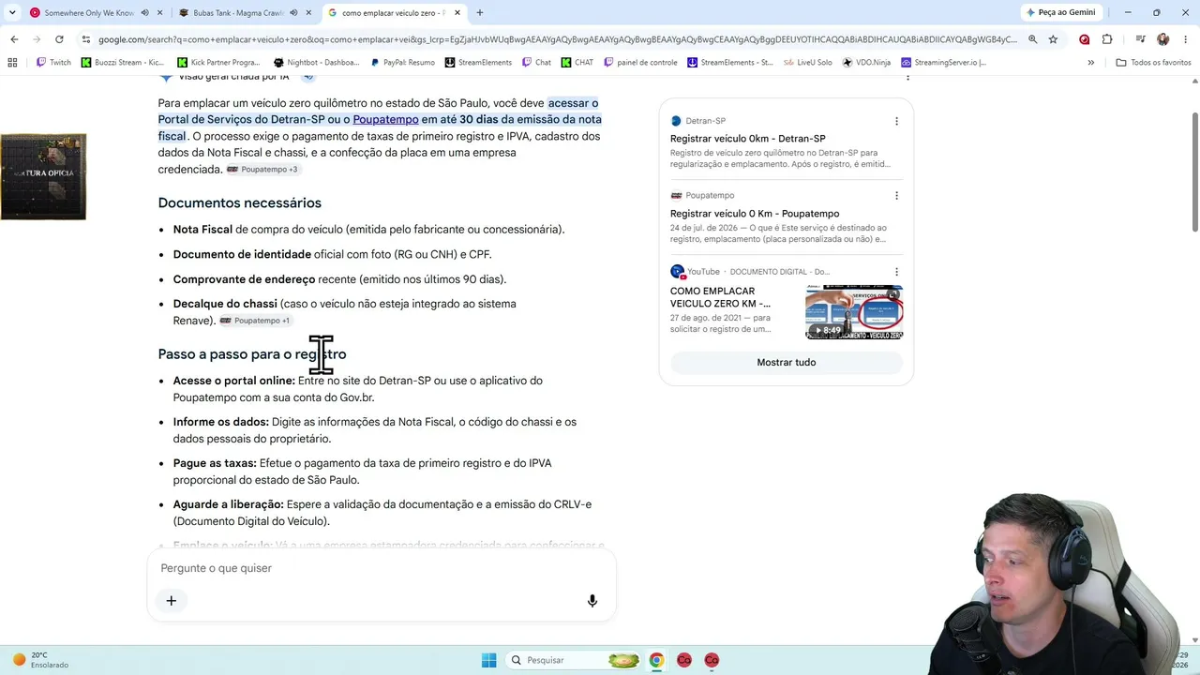Click the Documentos necessários heading

pyautogui.click(x=240, y=203)
